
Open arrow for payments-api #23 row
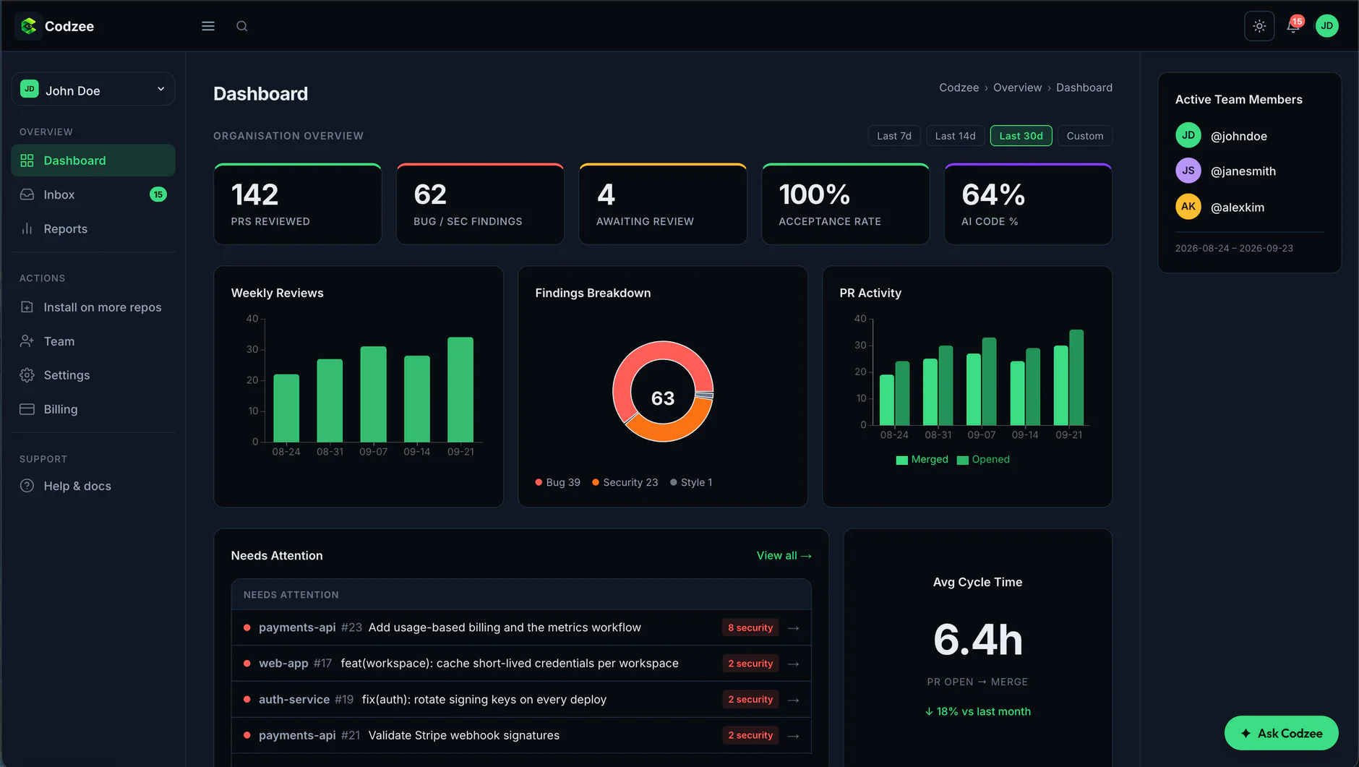point(793,628)
